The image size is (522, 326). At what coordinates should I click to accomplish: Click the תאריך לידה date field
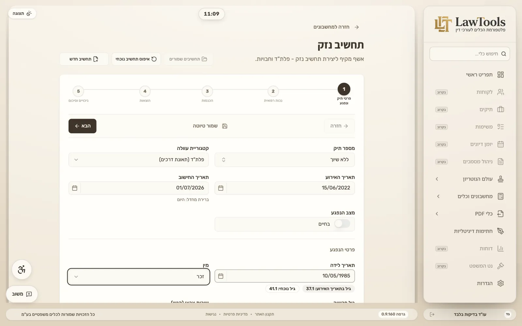pos(290,276)
